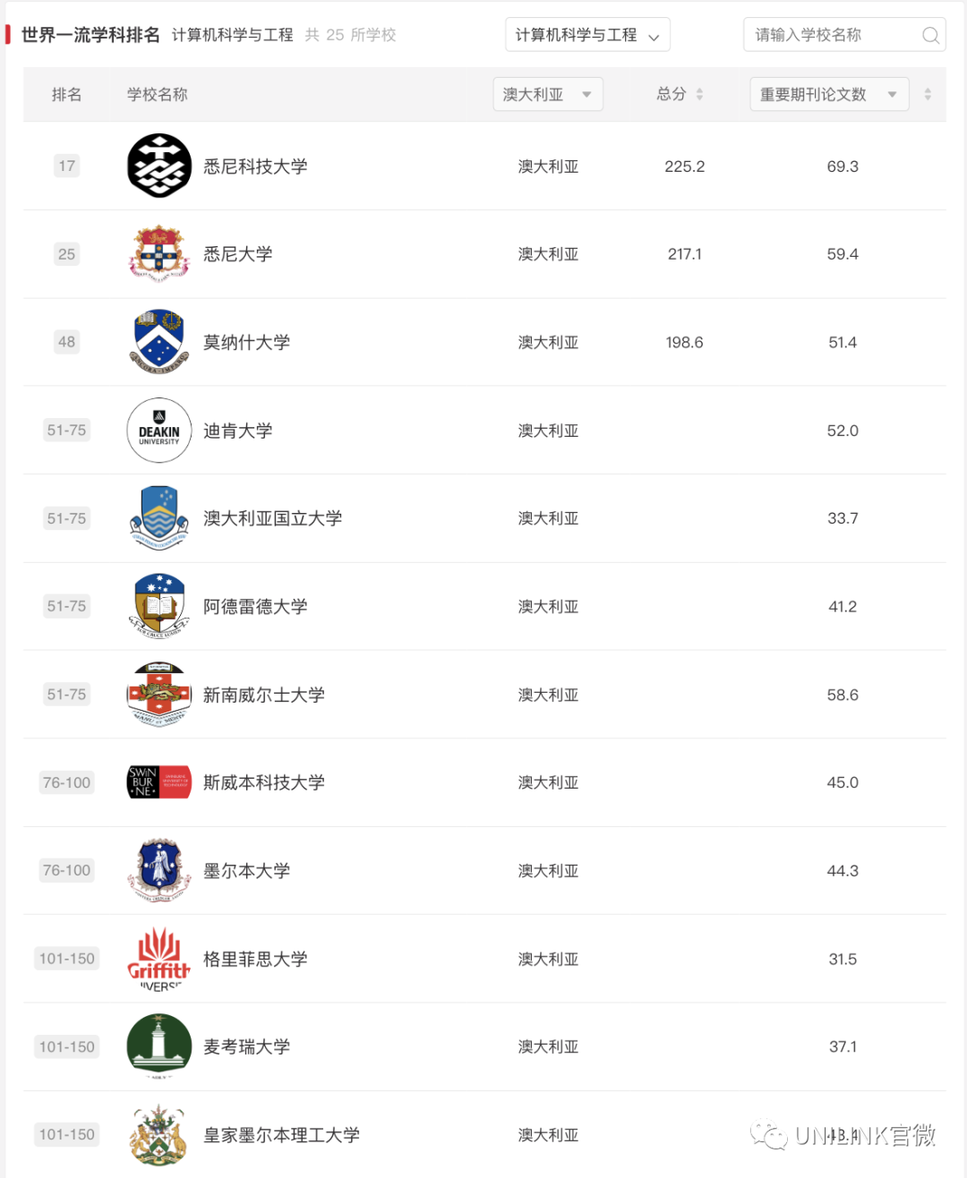967x1178 pixels.
Task: Open the University of Sydney crest
Action: pos(159,253)
